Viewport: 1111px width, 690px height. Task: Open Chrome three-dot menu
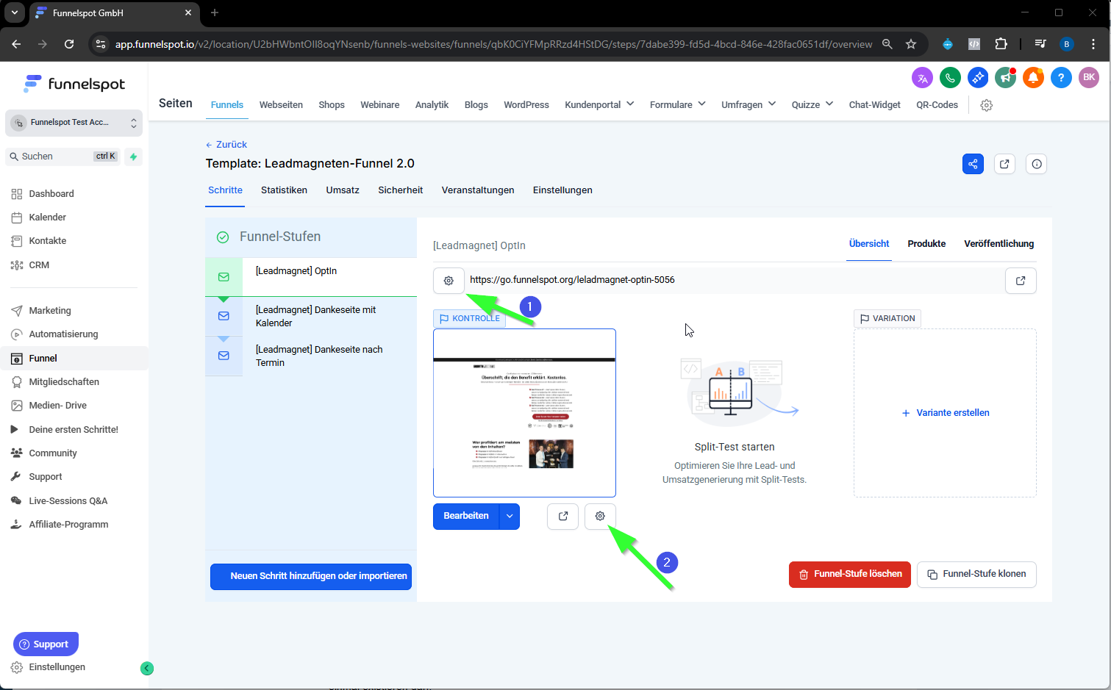click(x=1093, y=44)
